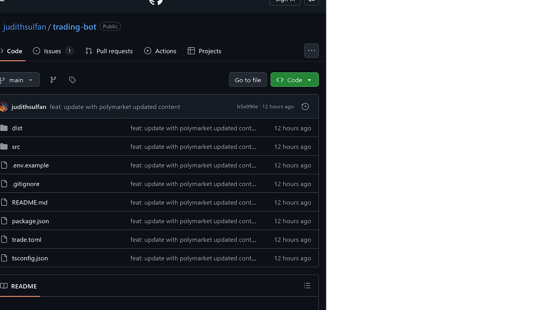The width and height of the screenshot is (552, 310).
Task: View the repository branches icon
Action: click(x=53, y=80)
